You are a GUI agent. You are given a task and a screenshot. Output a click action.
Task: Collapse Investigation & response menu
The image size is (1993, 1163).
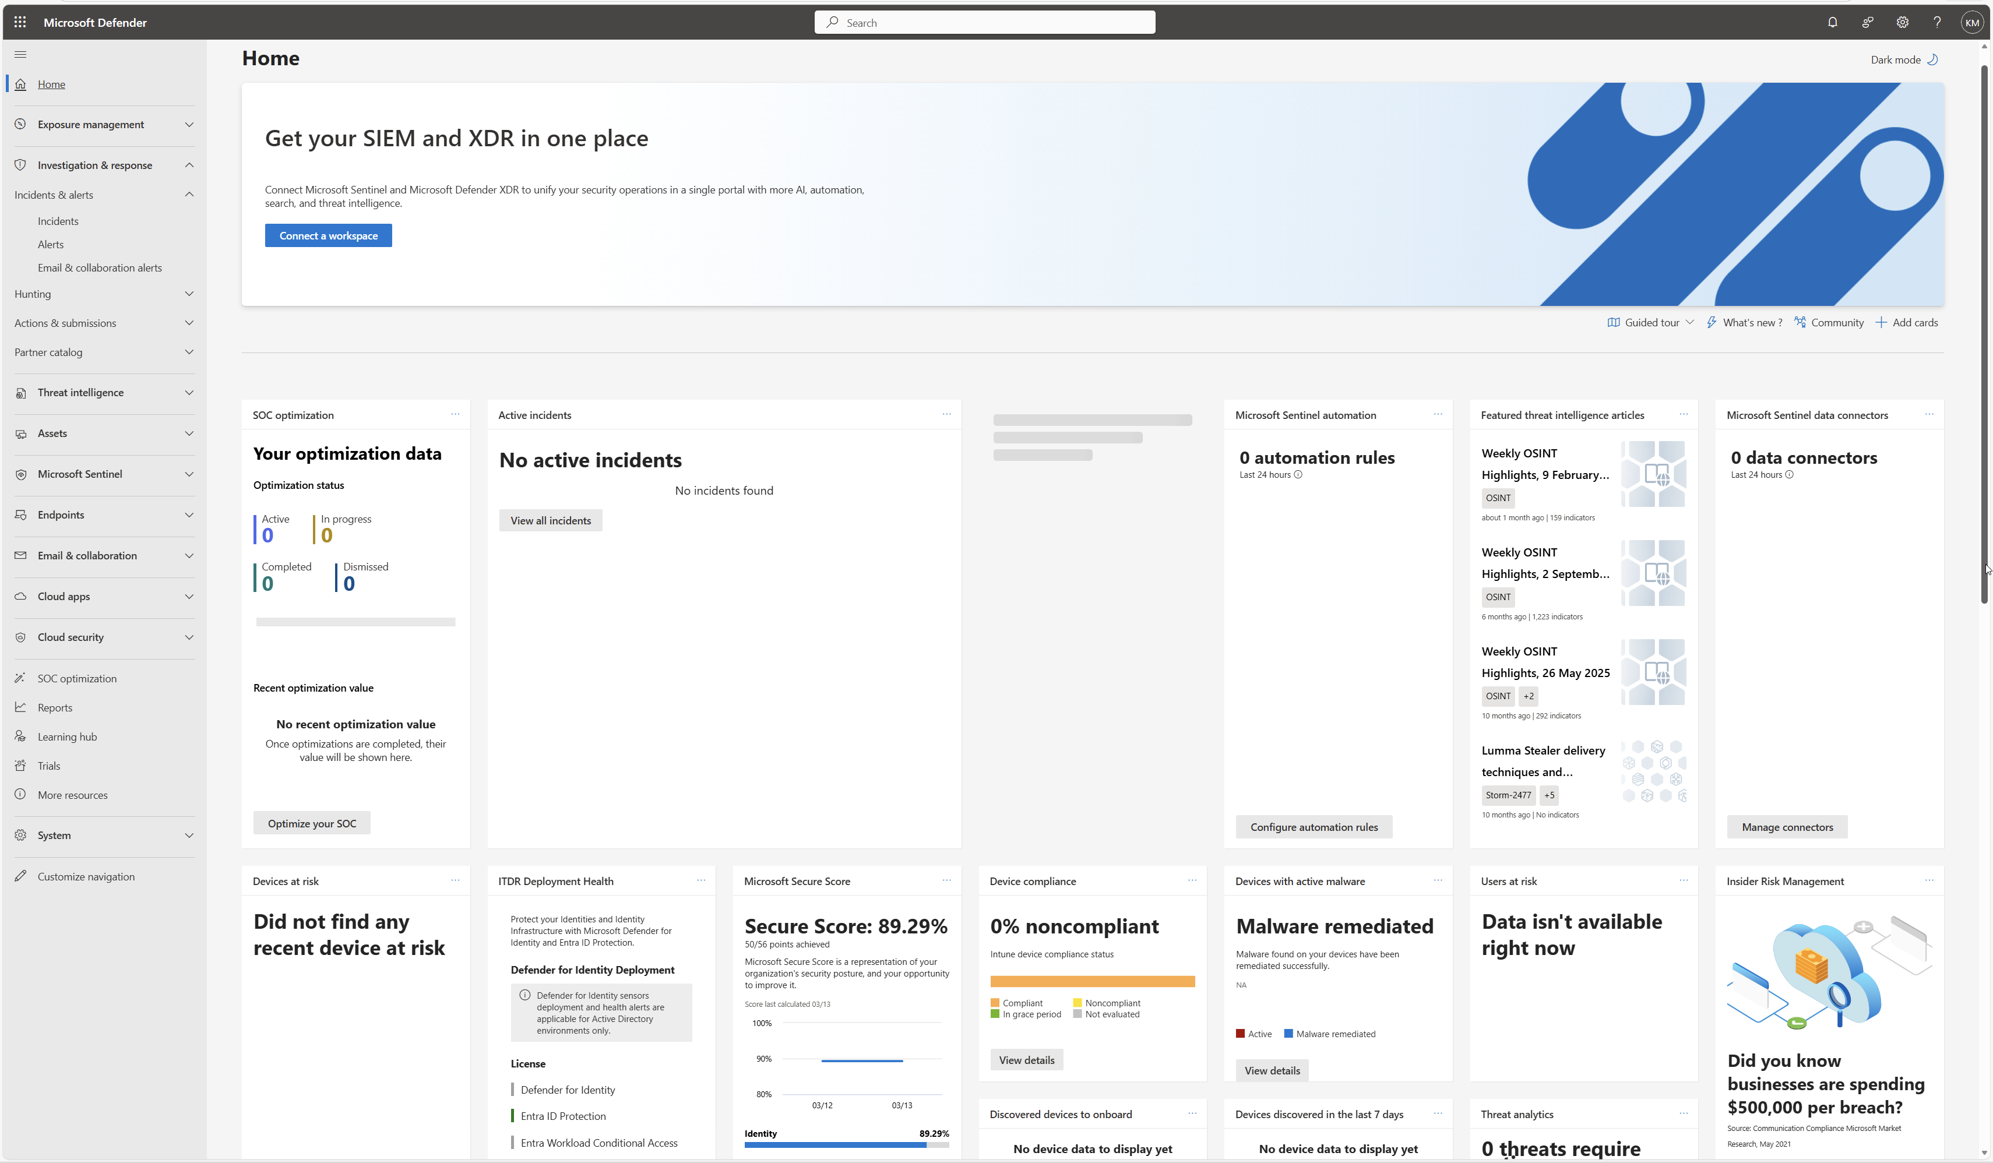pyautogui.click(x=189, y=165)
